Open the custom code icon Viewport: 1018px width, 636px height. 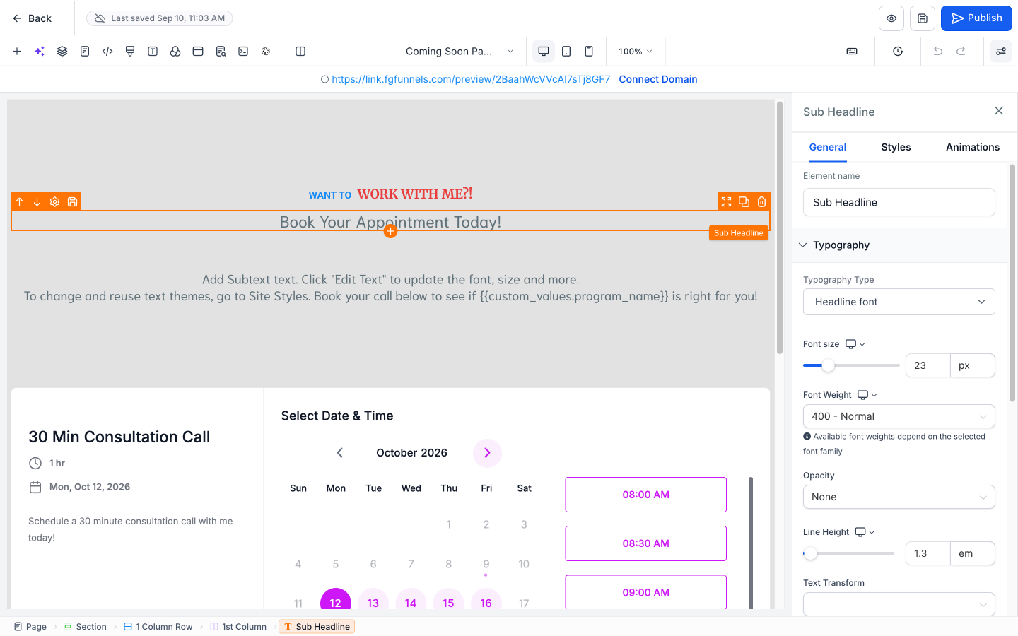tap(107, 51)
